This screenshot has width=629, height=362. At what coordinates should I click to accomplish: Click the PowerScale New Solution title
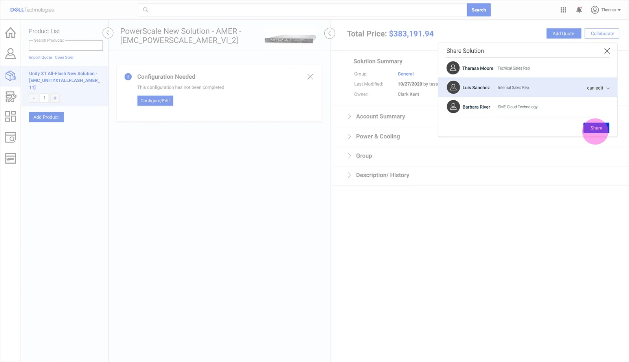(x=181, y=35)
